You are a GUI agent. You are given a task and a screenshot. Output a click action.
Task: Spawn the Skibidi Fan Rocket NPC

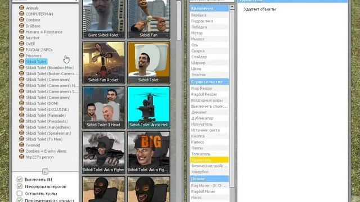(x=103, y=62)
